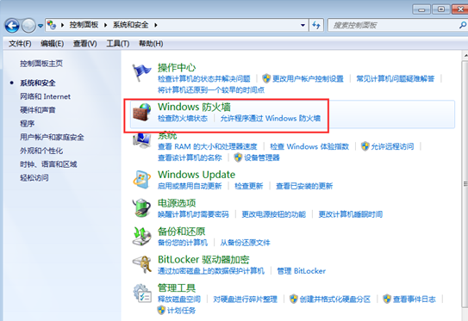Open the 电源选项 heading
Image resolution: width=468 pixels, height=321 pixels.
177,203
